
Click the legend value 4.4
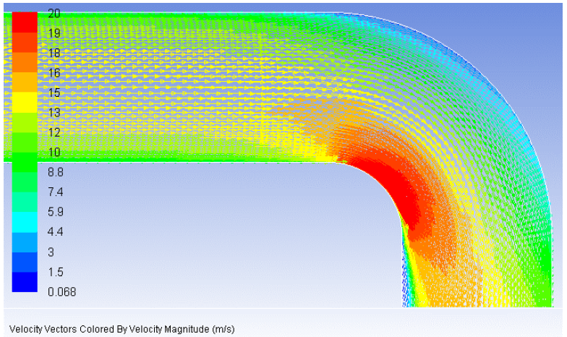tap(55, 231)
